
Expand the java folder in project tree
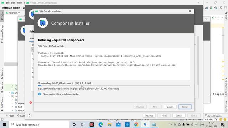point(9,92)
